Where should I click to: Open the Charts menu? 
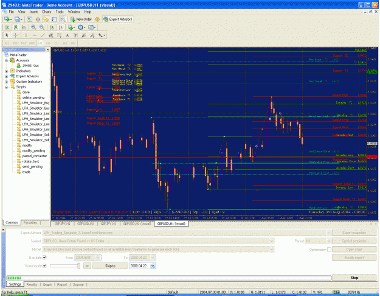(x=47, y=12)
